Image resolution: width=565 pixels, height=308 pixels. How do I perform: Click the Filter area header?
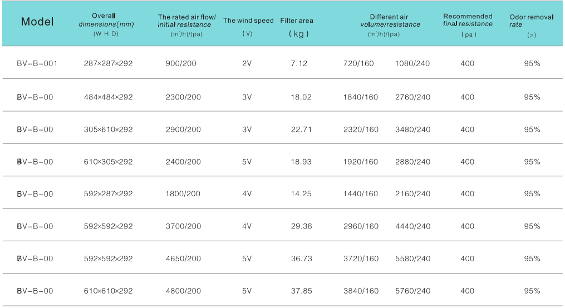point(297,21)
